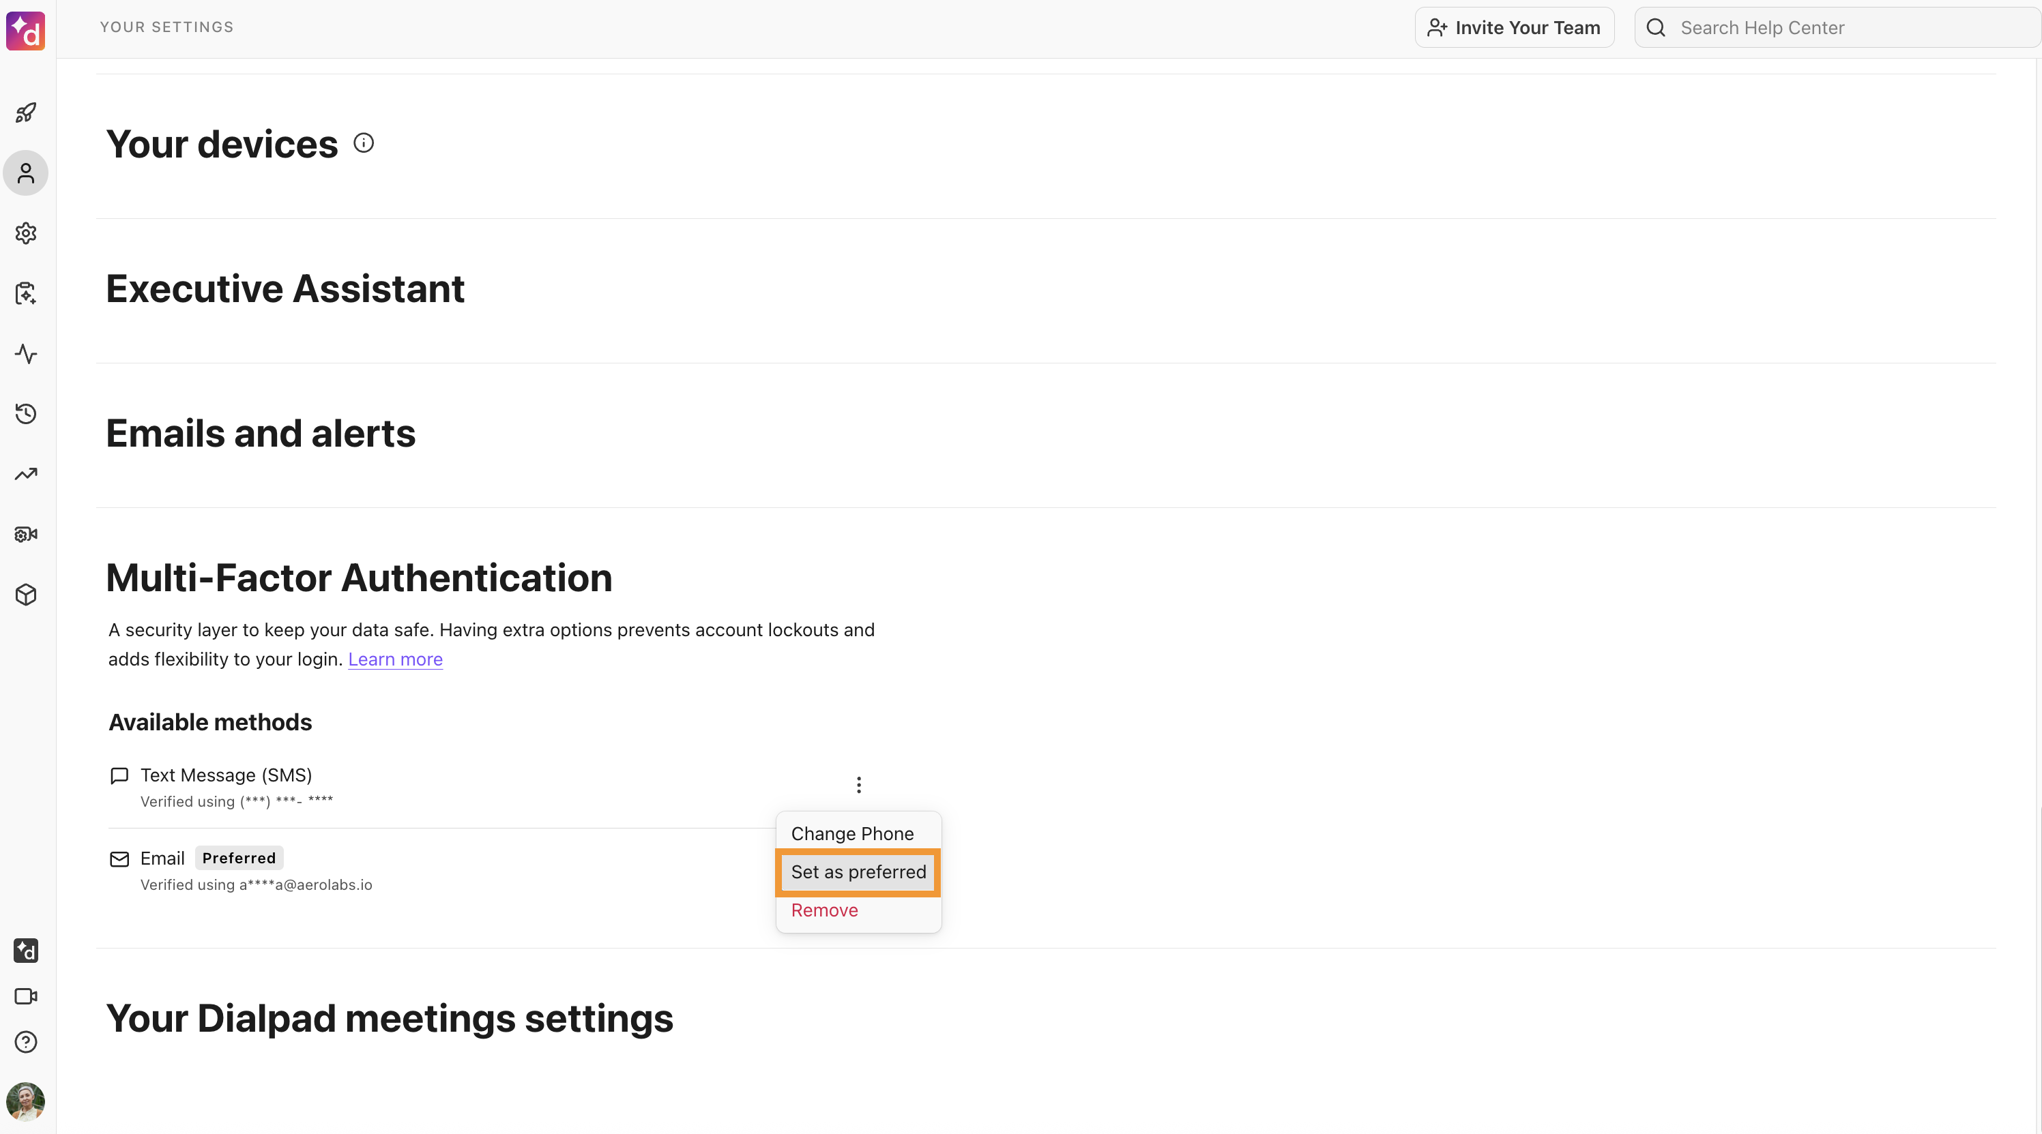
Task: Expand the Executive Assistant section
Action: 285,288
